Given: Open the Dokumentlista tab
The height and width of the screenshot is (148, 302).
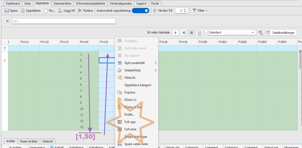Looking at the screenshot, I should (62, 4).
